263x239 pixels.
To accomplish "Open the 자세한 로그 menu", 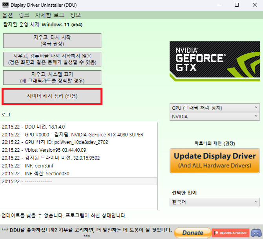I will click(49, 15).
